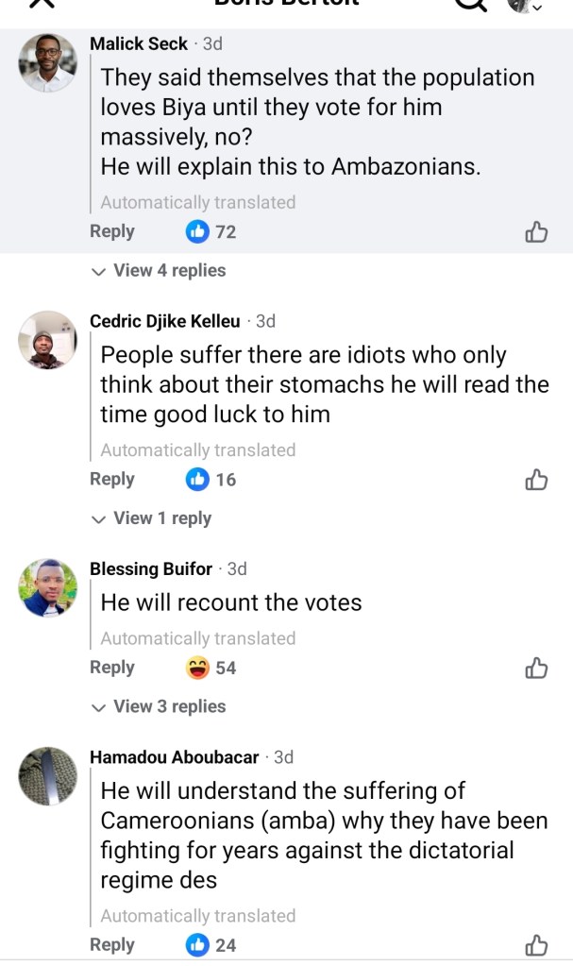The width and height of the screenshot is (573, 966).
Task: View the 16 likes reaction icon
Action: 197,480
